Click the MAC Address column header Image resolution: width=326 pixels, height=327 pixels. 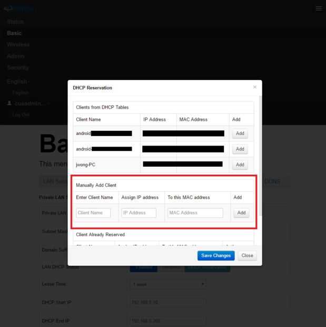point(193,120)
